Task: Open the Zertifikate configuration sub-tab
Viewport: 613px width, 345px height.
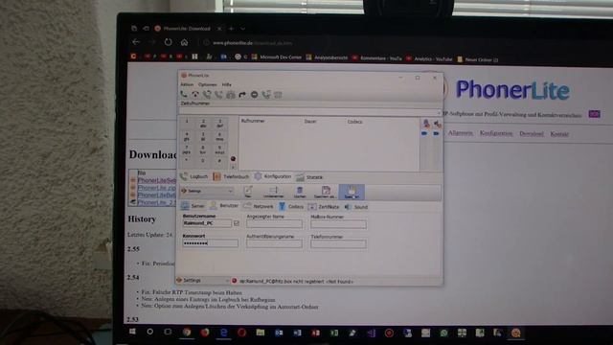Action: click(324, 207)
